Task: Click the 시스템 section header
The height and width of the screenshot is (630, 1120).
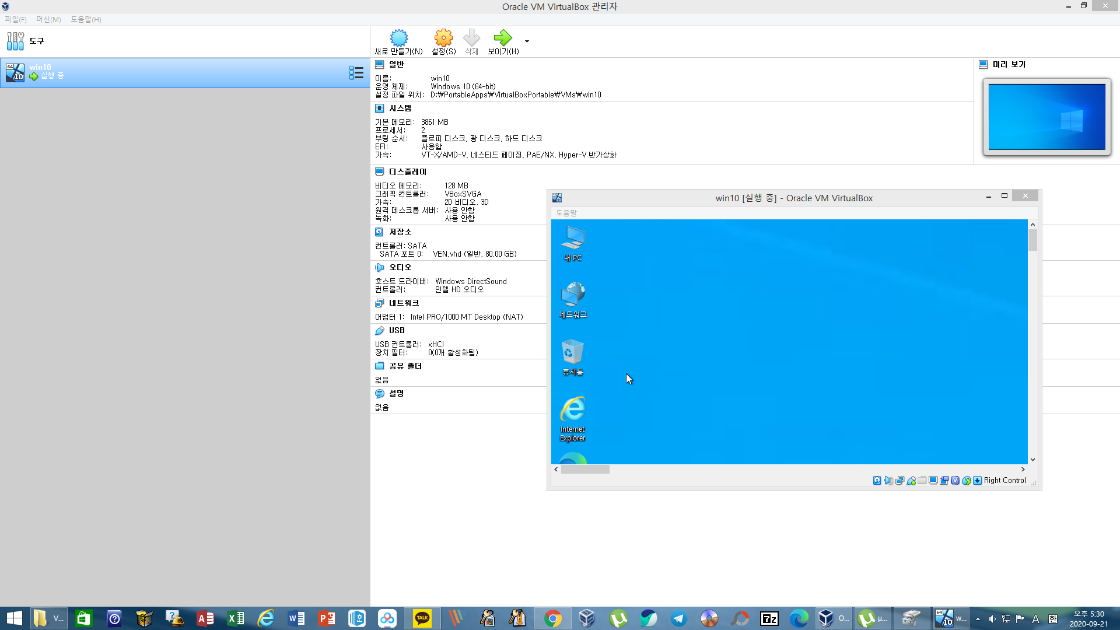Action: [x=400, y=108]
